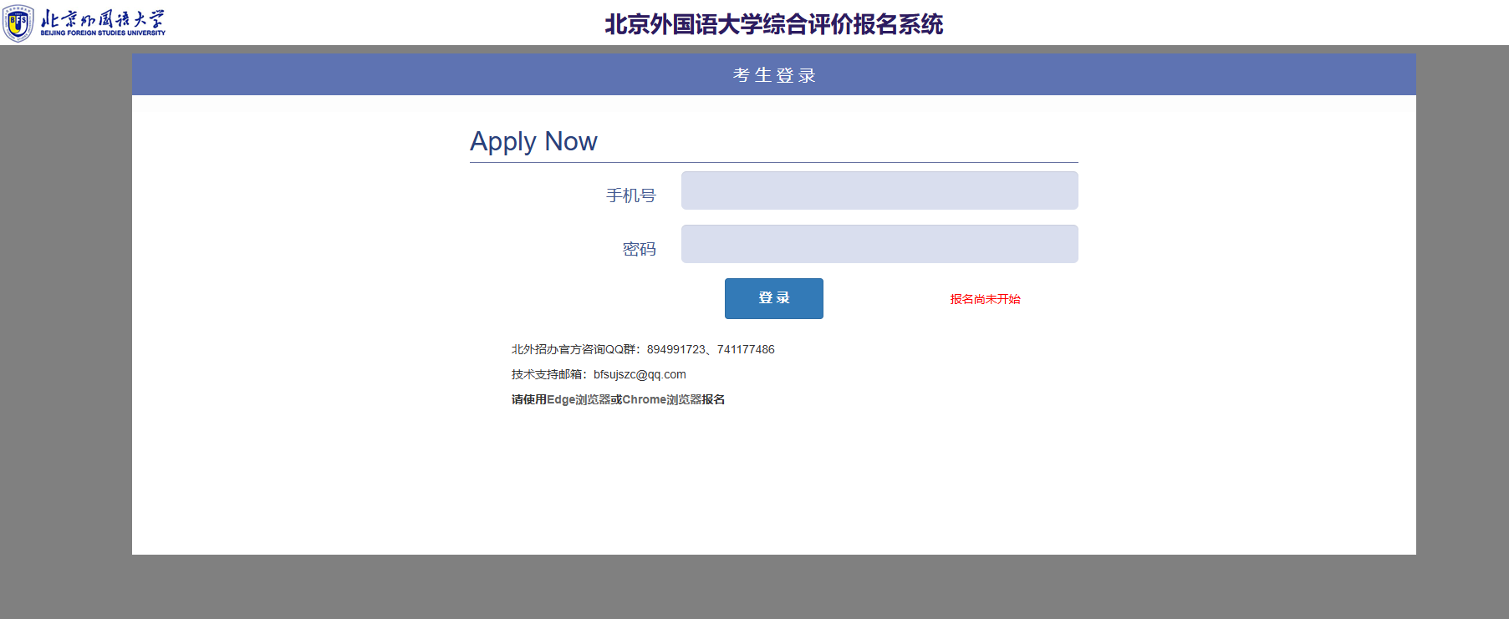This screenshot has height=619, width=1509.
Task: Click the Apply Now heading
Action: (533, 141)
